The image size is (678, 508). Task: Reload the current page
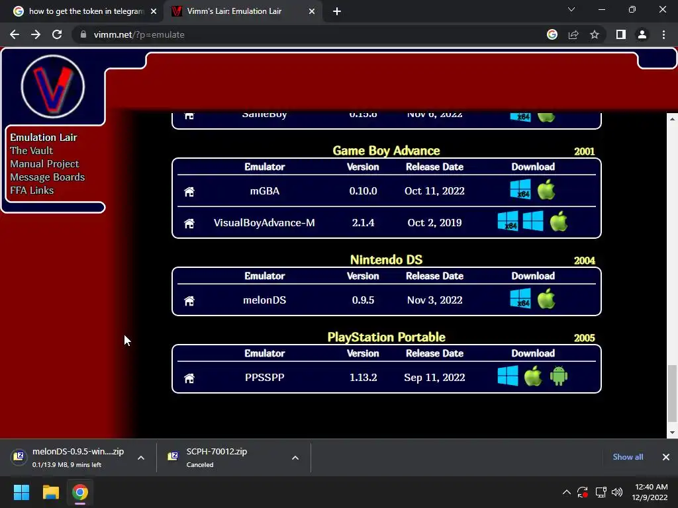click(x=57, y=34)
